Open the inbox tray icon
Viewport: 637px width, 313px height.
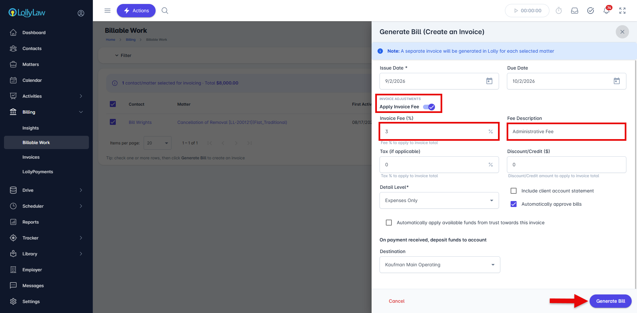(x=575, y=11)
